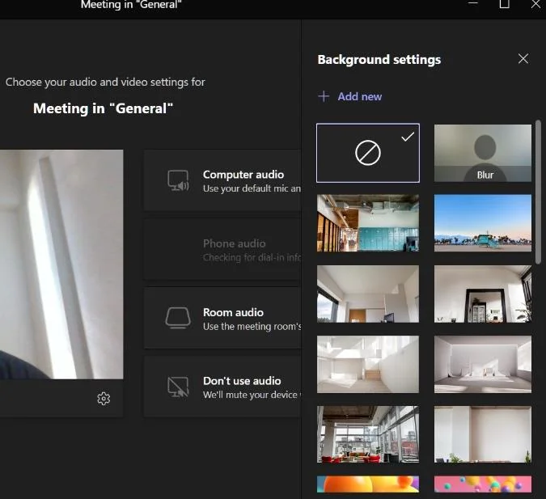The height and width of the screenshot is (499, 546).
Task: Maximize the Meeting in General window
Action: pos(505,4)
